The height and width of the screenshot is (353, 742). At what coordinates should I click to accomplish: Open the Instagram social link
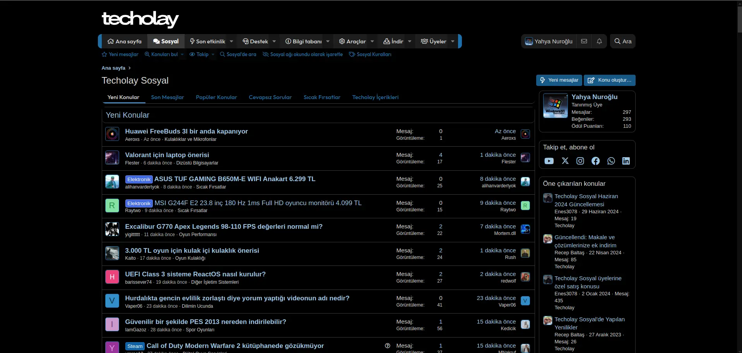pyautogui.click(x=580, y=161)
